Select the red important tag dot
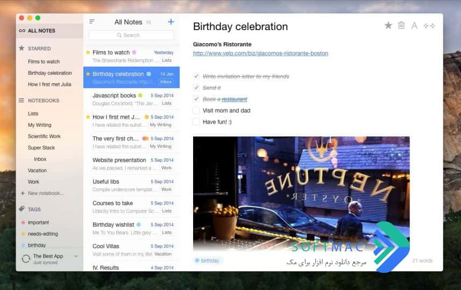Image resolution: width=461 pixels, height=290 pixels. click(x=23, y=222)
